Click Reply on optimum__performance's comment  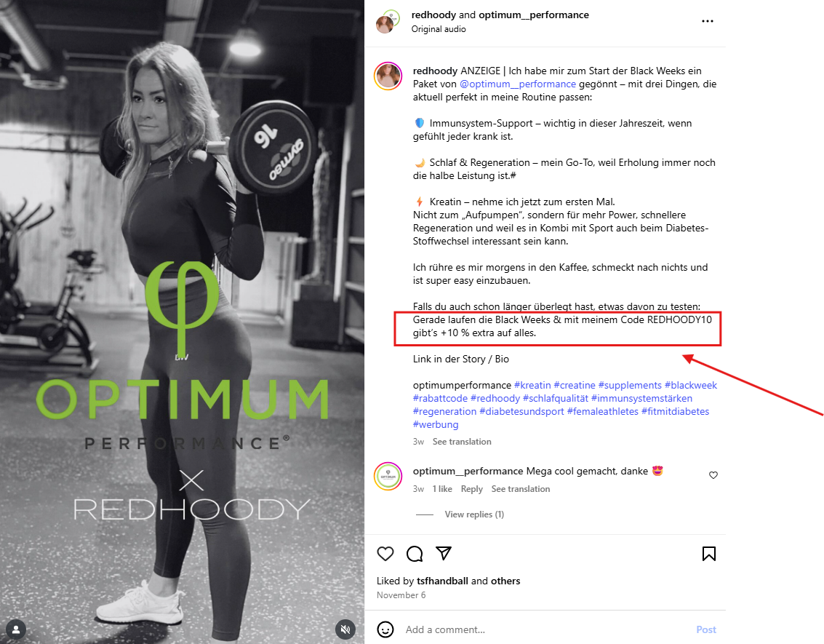[471, 489]
